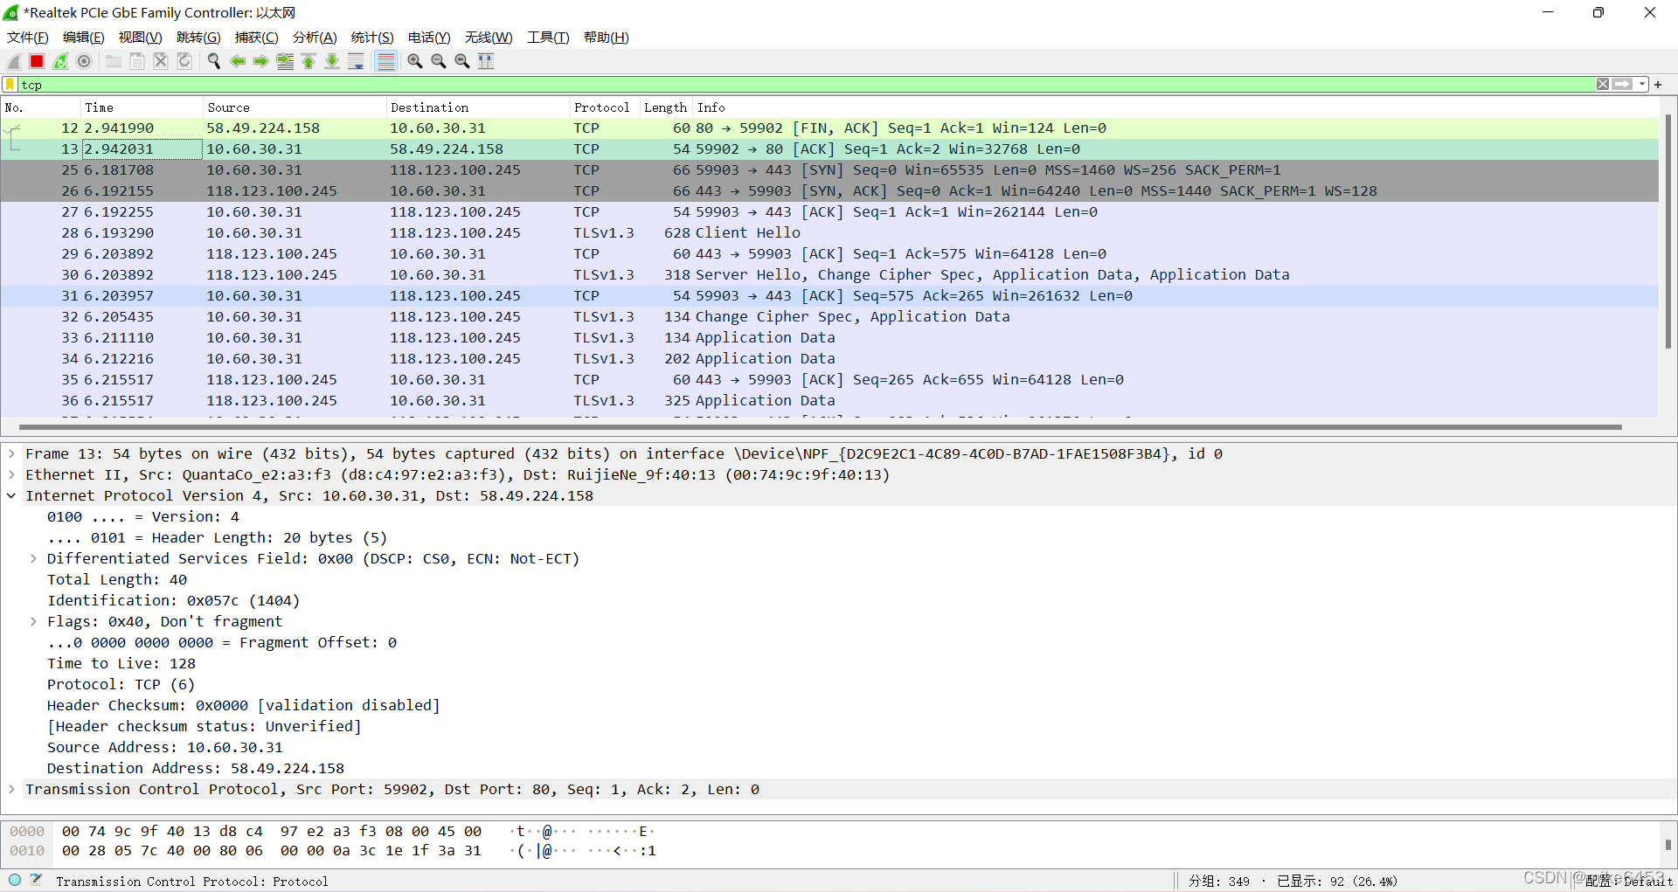1678x892 pixels.
Task: Toggle packet colorization rules button
Action: pyautogui.click(x=385, y=61)
